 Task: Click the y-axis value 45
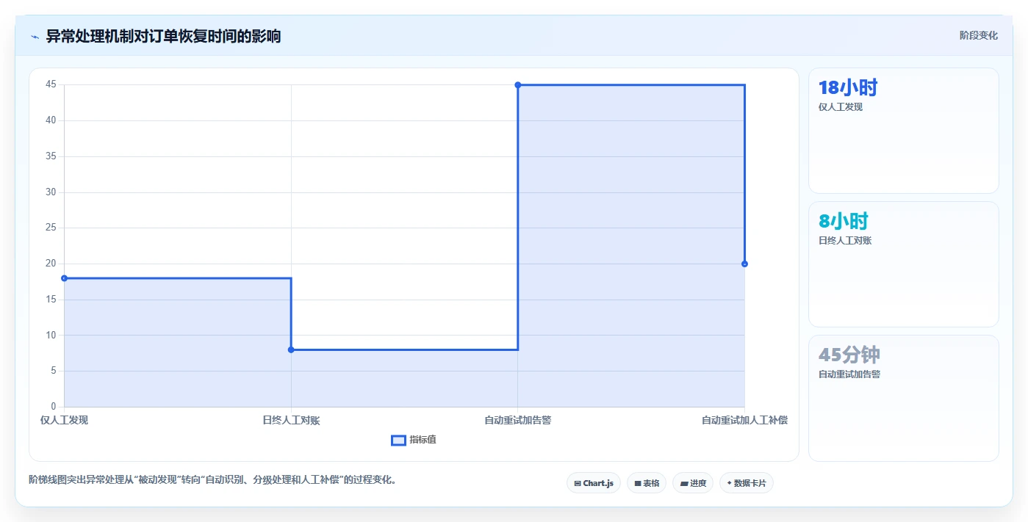coord(51,84)
